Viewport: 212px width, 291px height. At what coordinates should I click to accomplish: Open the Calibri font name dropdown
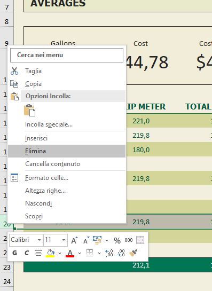click(x=39, y=240)
